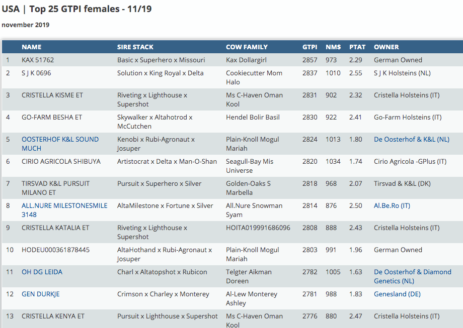
Task: Click the Top 25 GTPI females heading
Action: pos(76,9)
